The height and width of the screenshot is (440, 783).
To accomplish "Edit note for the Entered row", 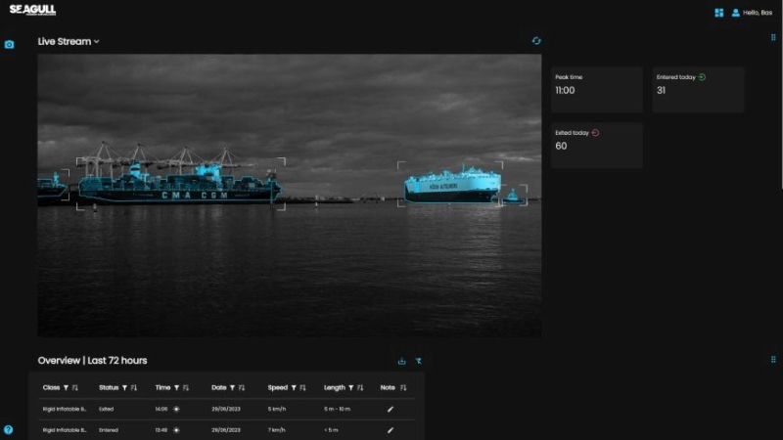I will pyautogui.click(x=391, y=430).
